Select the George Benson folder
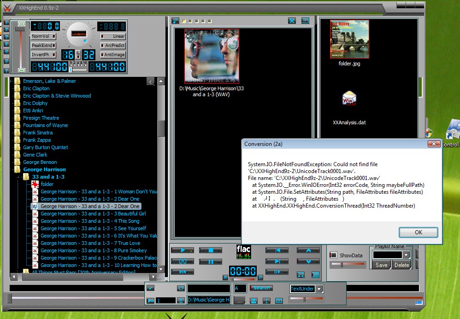Image resolution: width=460 pixels, height=319 pixels. tap(40, 162)
